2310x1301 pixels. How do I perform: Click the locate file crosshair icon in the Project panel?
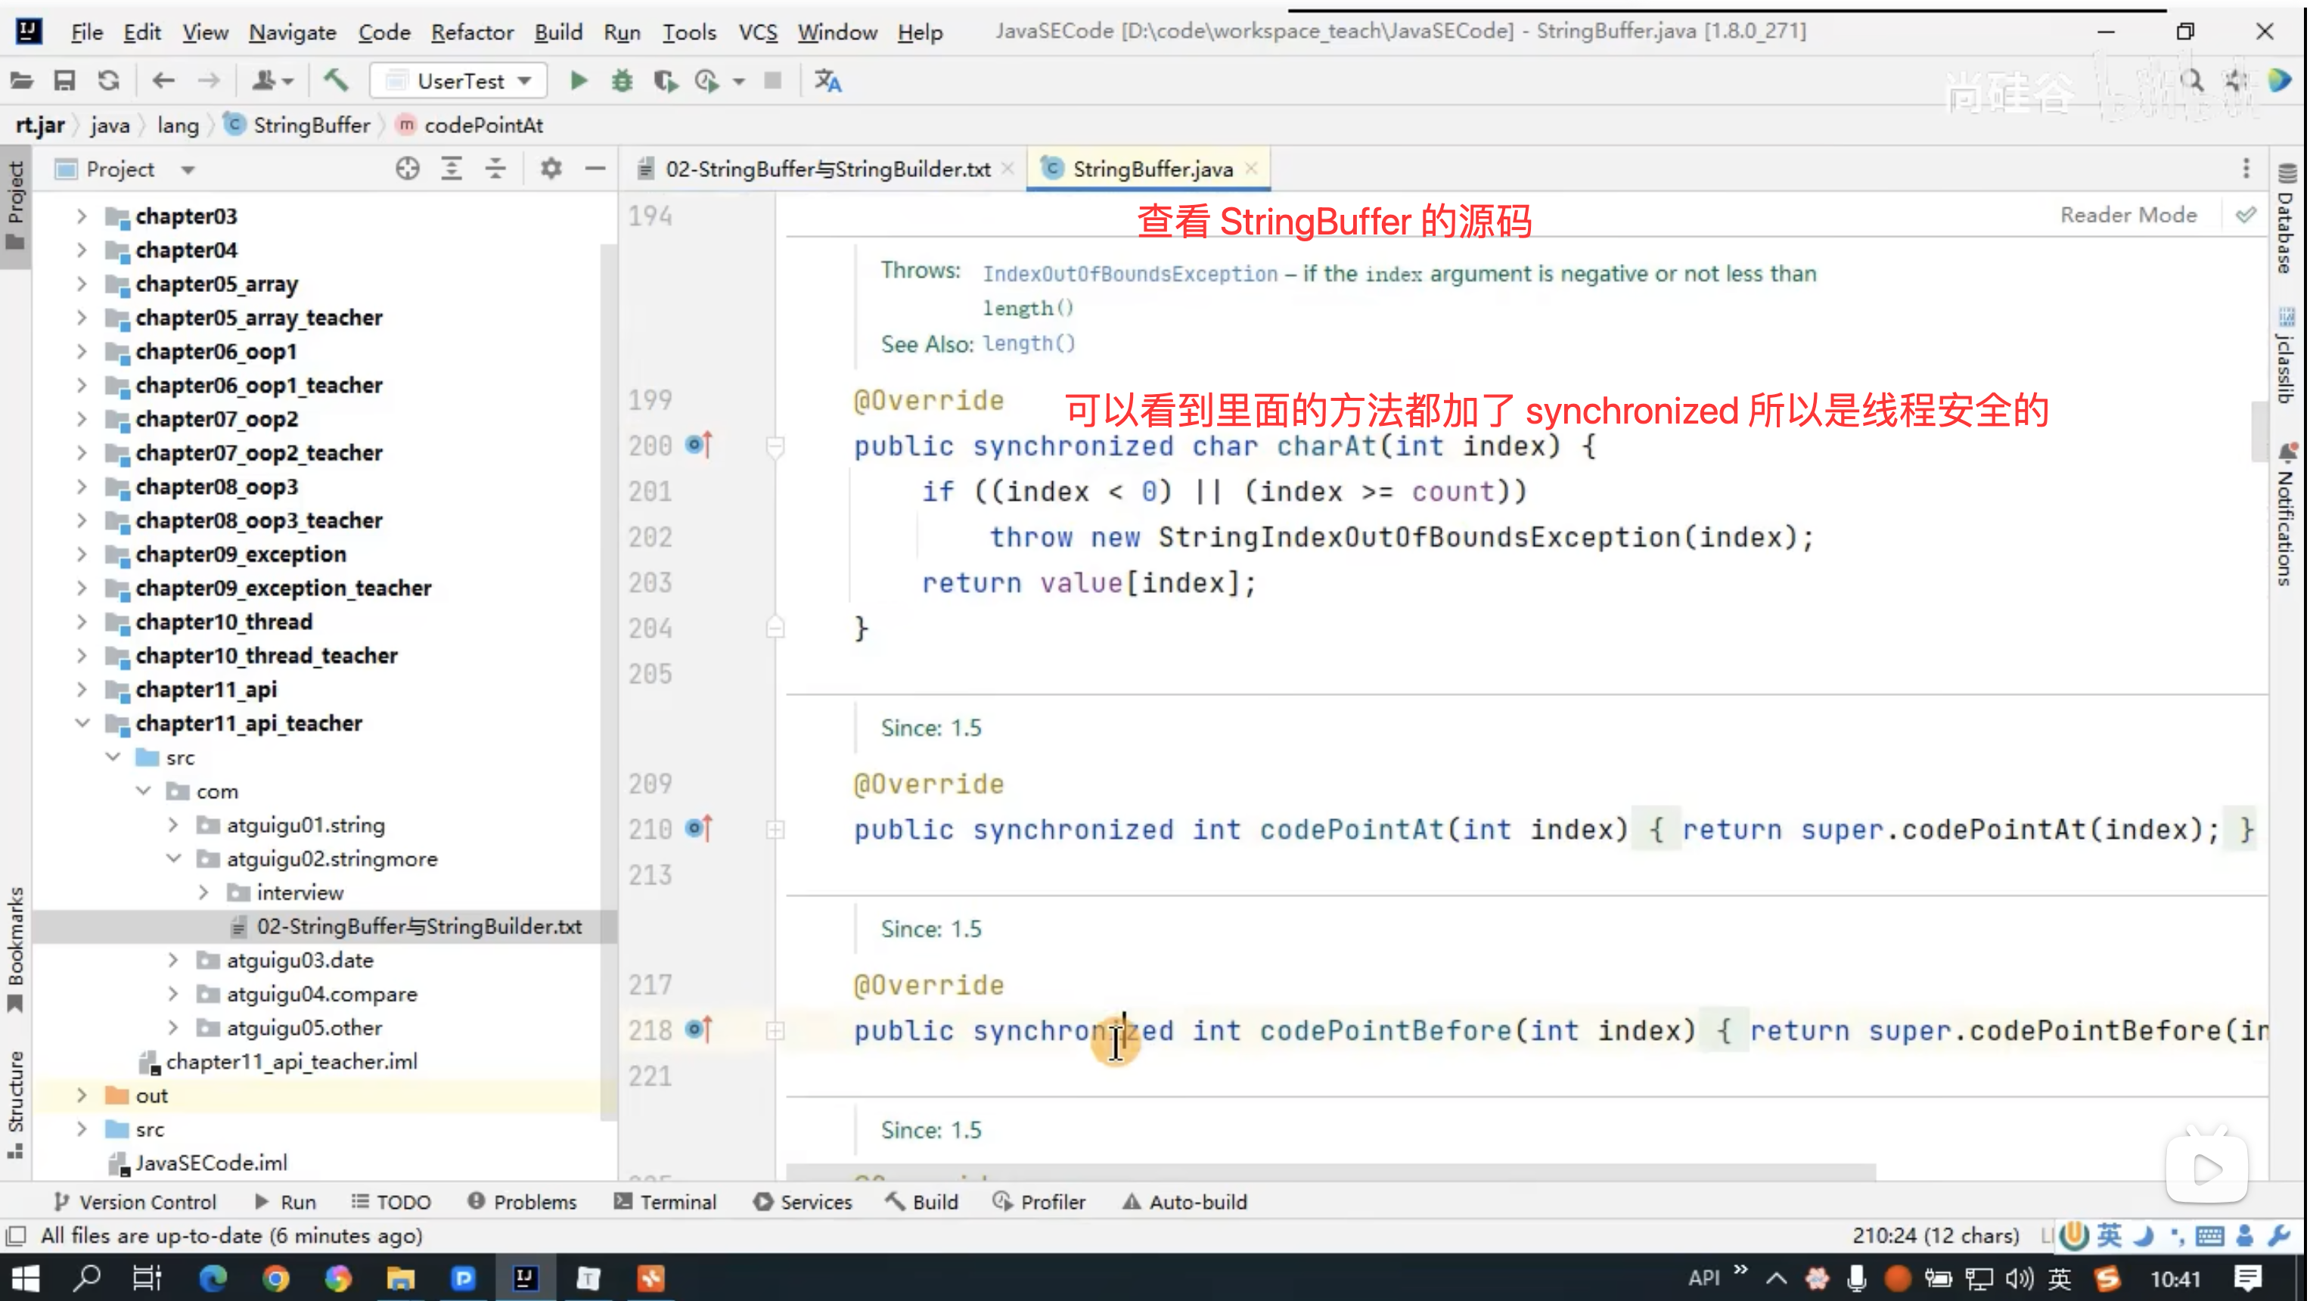point(407,169)
